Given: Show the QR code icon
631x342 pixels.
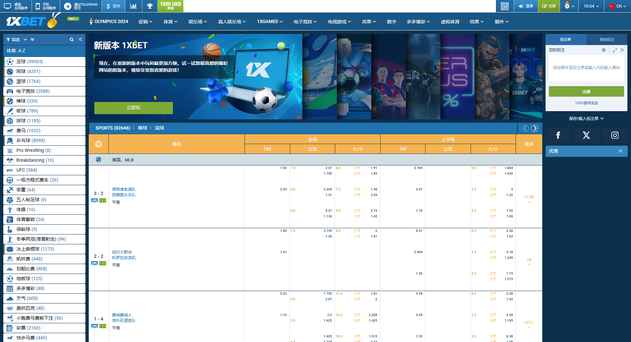Looking at the screenshot, I should (x=504, y=6).
